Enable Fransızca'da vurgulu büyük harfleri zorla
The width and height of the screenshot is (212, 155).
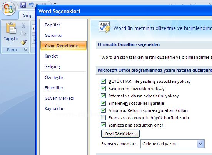[103, 118]
